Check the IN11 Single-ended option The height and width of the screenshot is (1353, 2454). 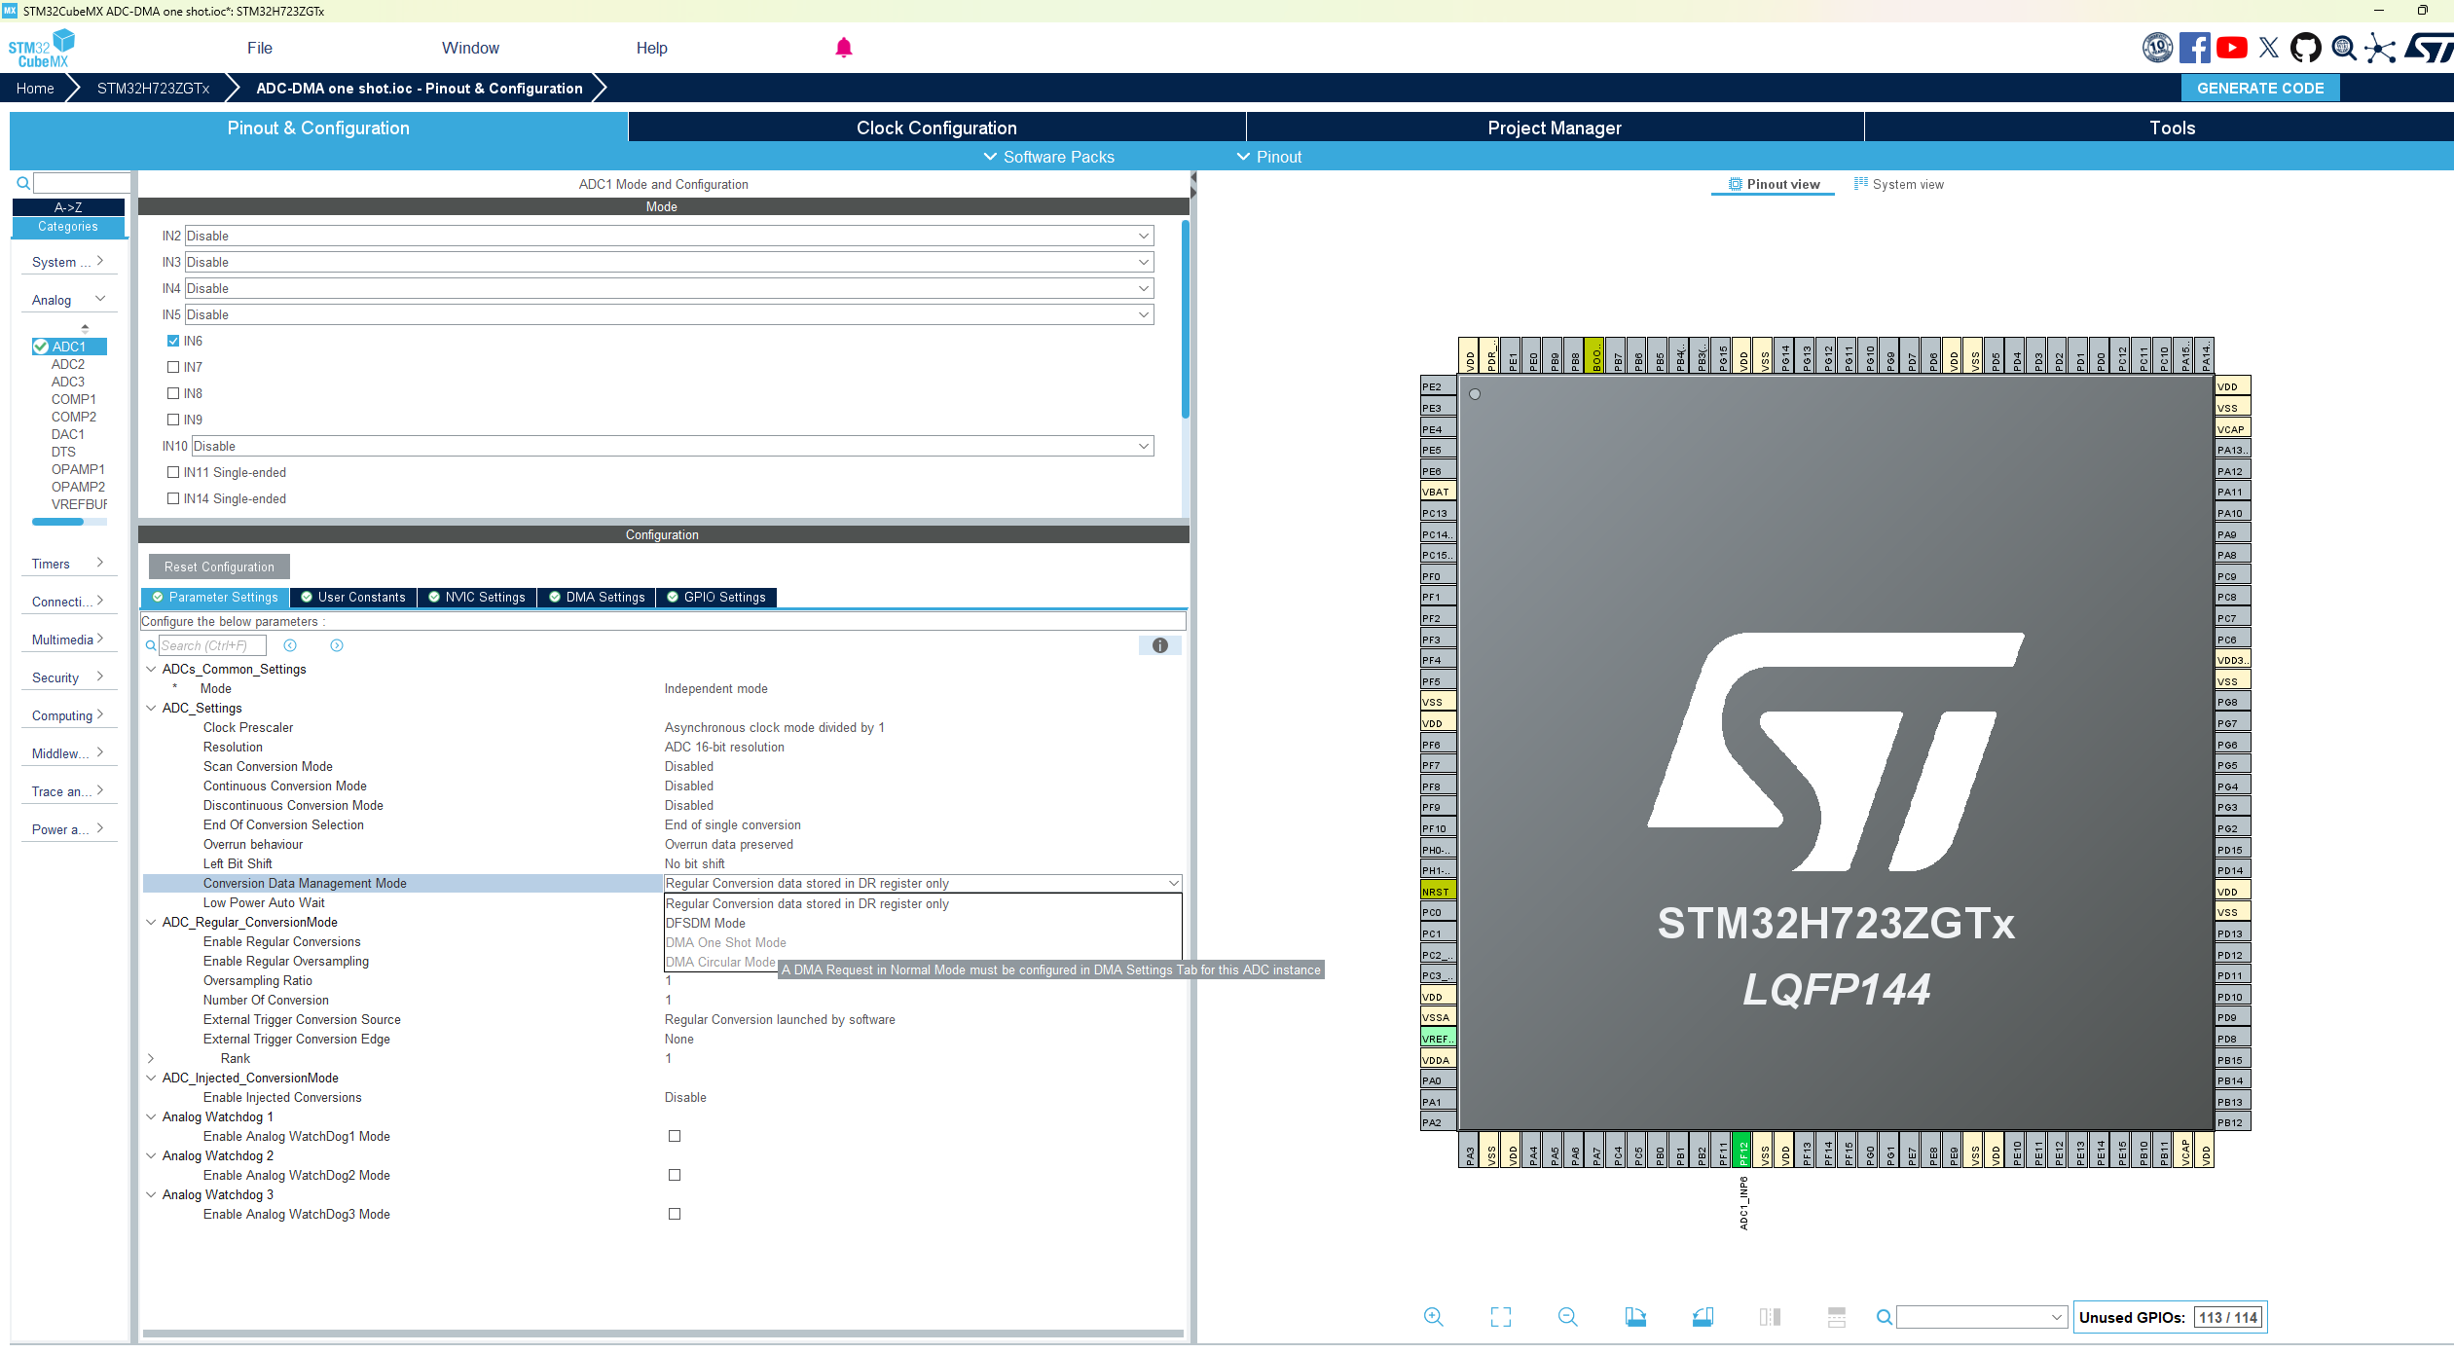click(x=173, y=472)
